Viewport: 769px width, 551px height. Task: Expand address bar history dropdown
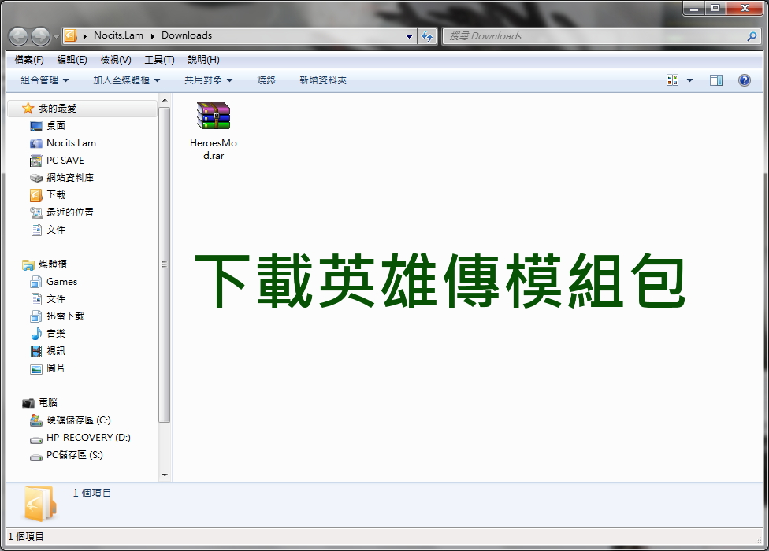pyautogui.click(x=409, y=36)
